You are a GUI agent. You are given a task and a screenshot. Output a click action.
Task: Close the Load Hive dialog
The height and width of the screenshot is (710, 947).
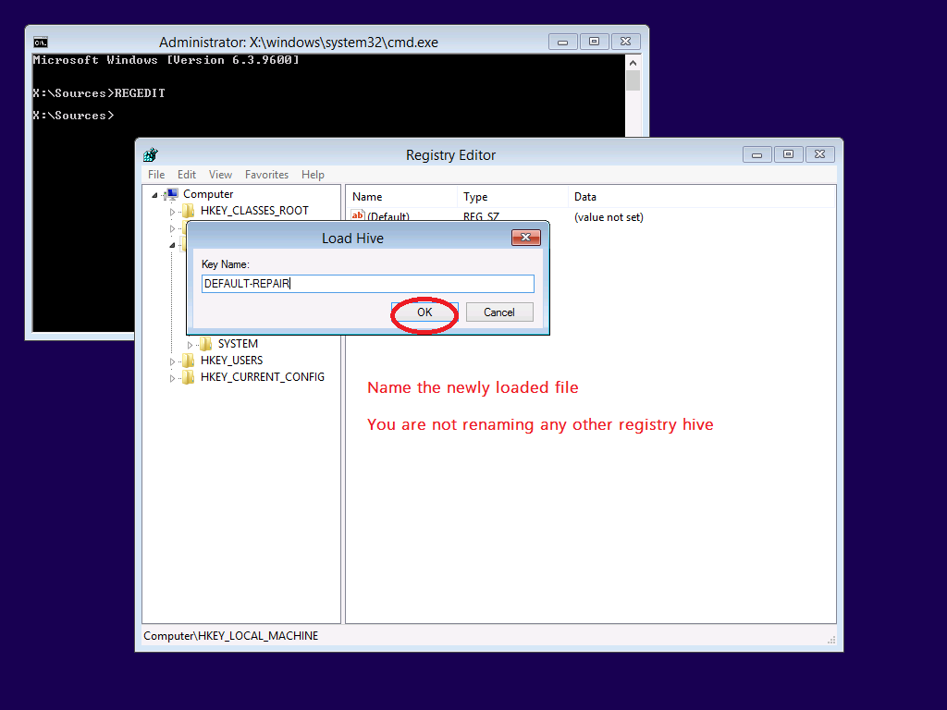coord(525,239)
